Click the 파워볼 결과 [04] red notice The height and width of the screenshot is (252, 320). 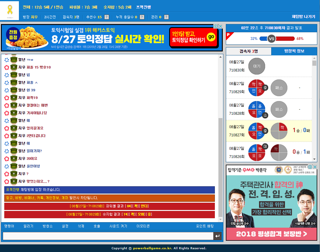pos(109,206)
